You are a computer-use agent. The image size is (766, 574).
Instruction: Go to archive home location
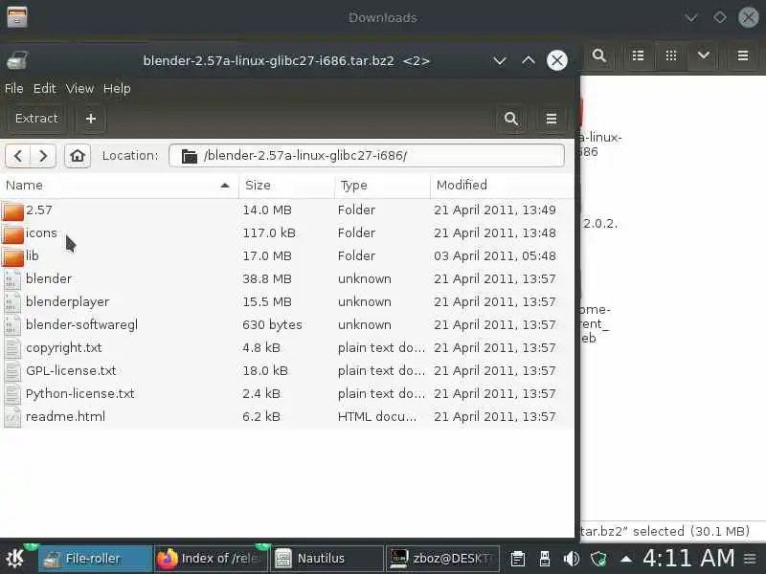(x=78, y=156)
